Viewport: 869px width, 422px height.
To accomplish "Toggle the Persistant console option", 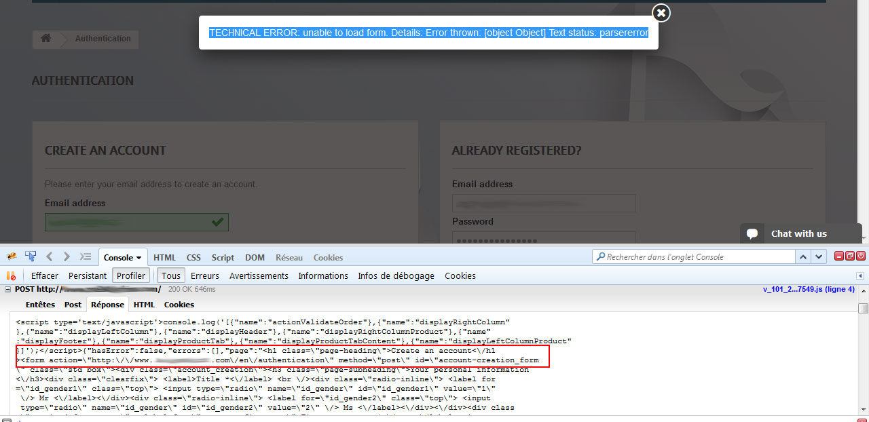I will (x=88, y=275).
